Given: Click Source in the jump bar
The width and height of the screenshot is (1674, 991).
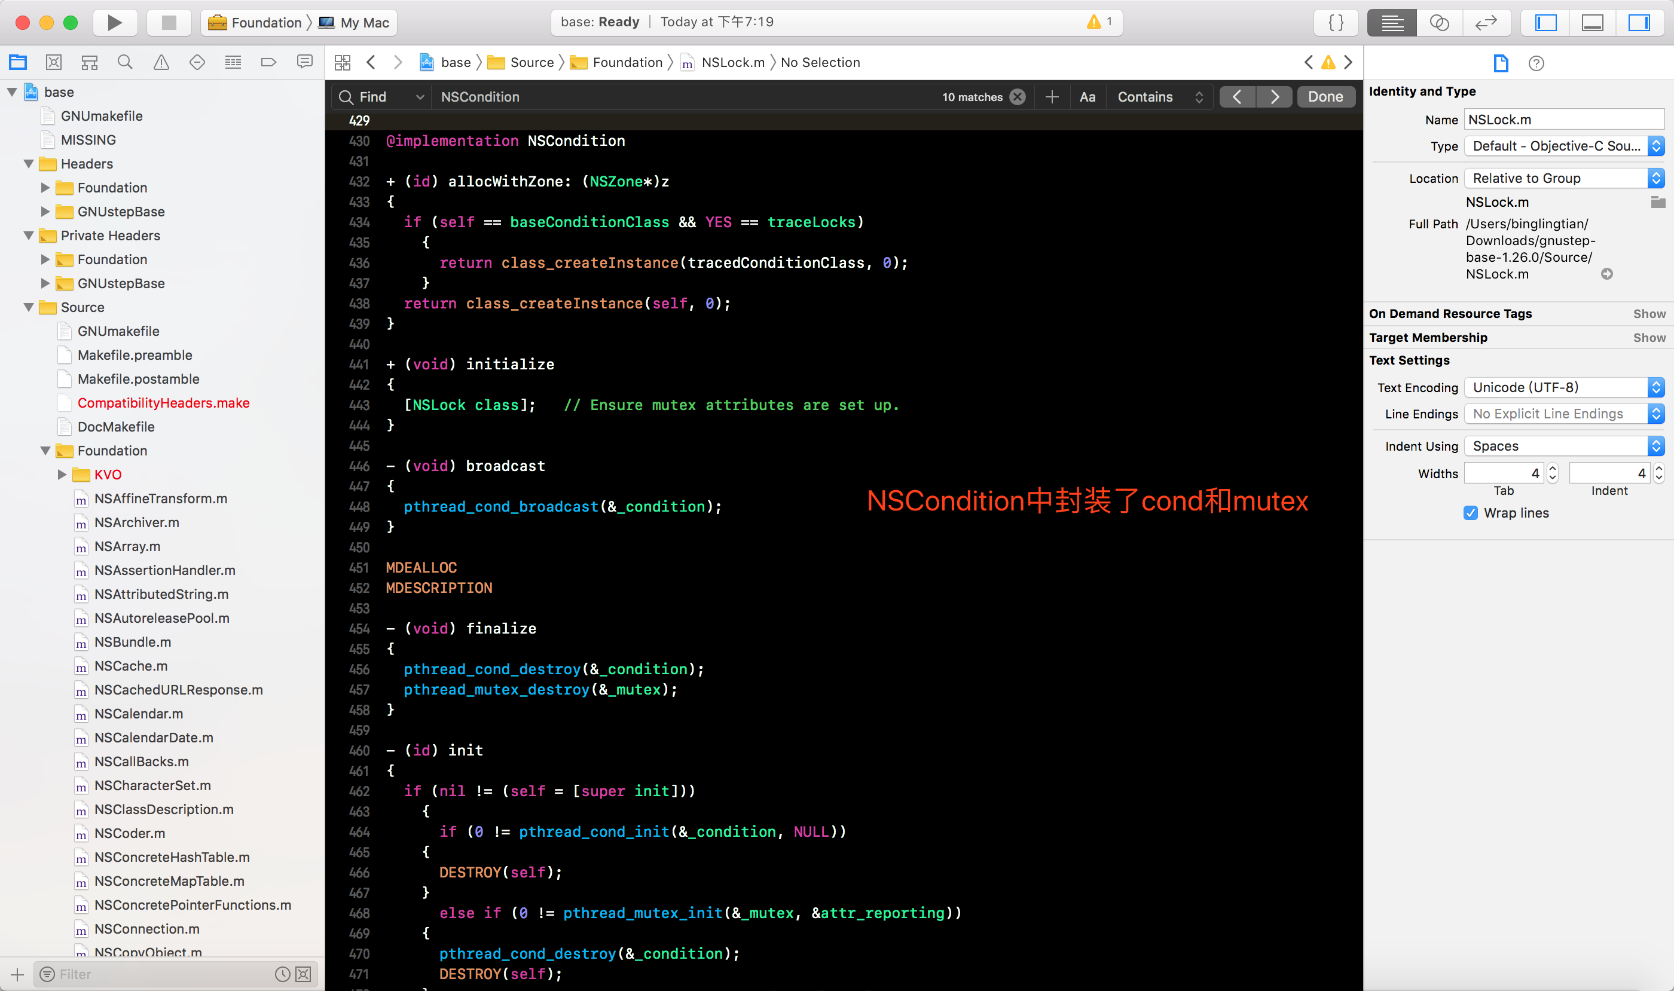Looking at the screenshot, I should coord(522,62).
